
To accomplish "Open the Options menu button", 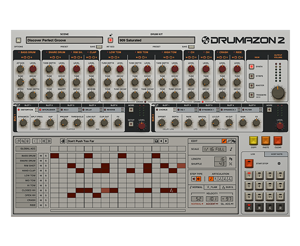I will pyautogui.click(x=18, y=40).
